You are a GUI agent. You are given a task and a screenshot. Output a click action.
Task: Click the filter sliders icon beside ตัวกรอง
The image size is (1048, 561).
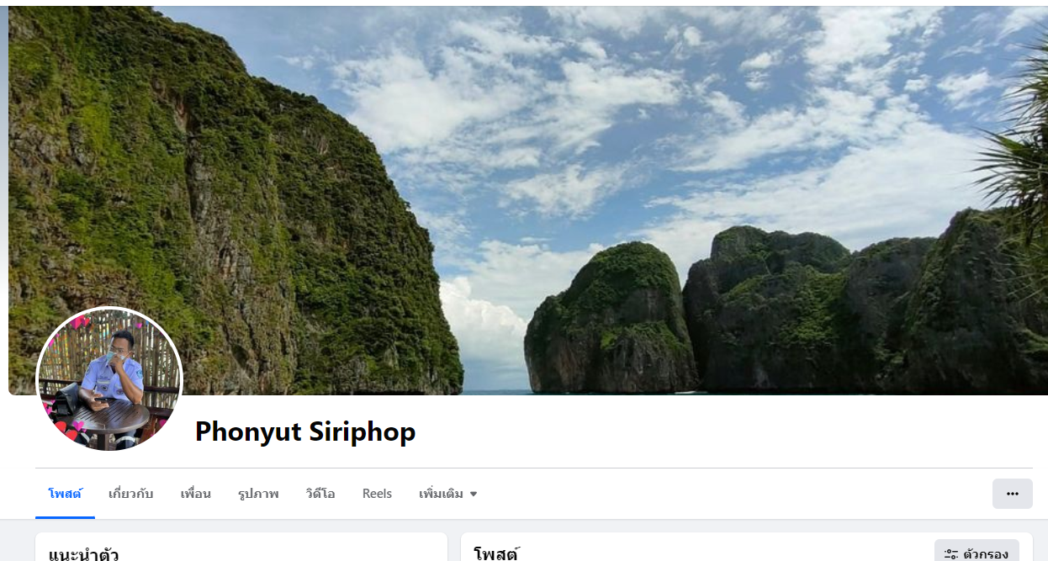point(951,554)
